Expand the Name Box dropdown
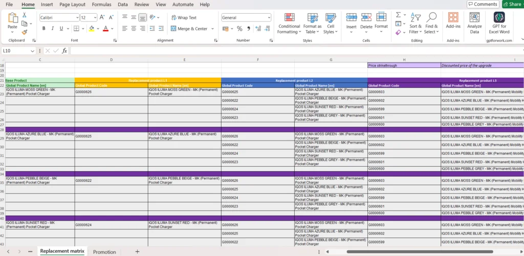The image size is (524, 256). (32, 51)
